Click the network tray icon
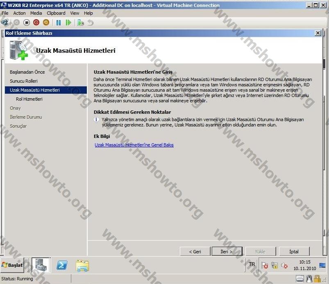Viewport: 329px width, 284px height. [x=275, y=265]
